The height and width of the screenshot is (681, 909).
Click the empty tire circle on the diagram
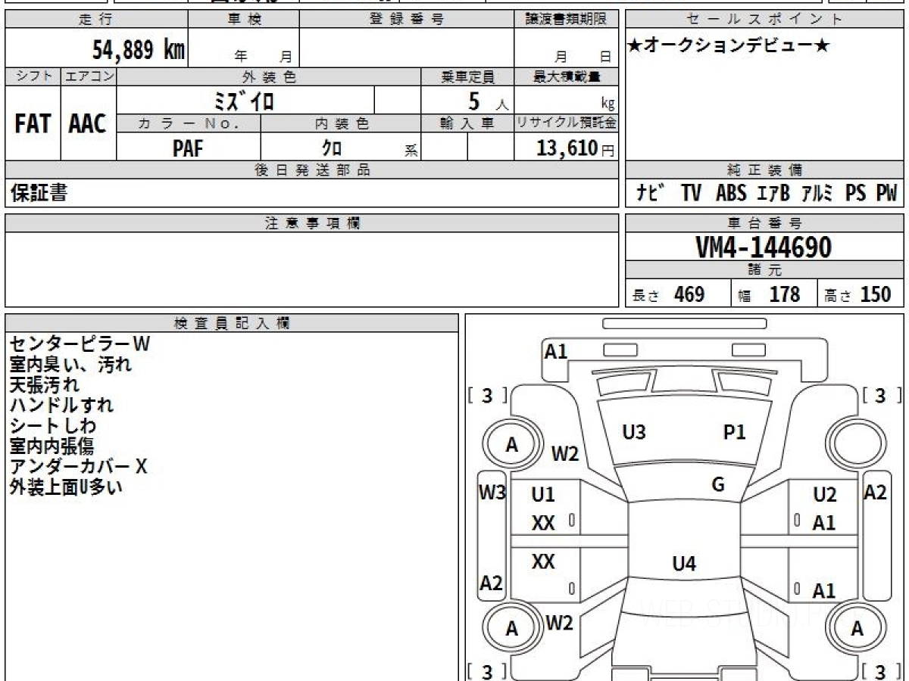[x=857, y=445]
